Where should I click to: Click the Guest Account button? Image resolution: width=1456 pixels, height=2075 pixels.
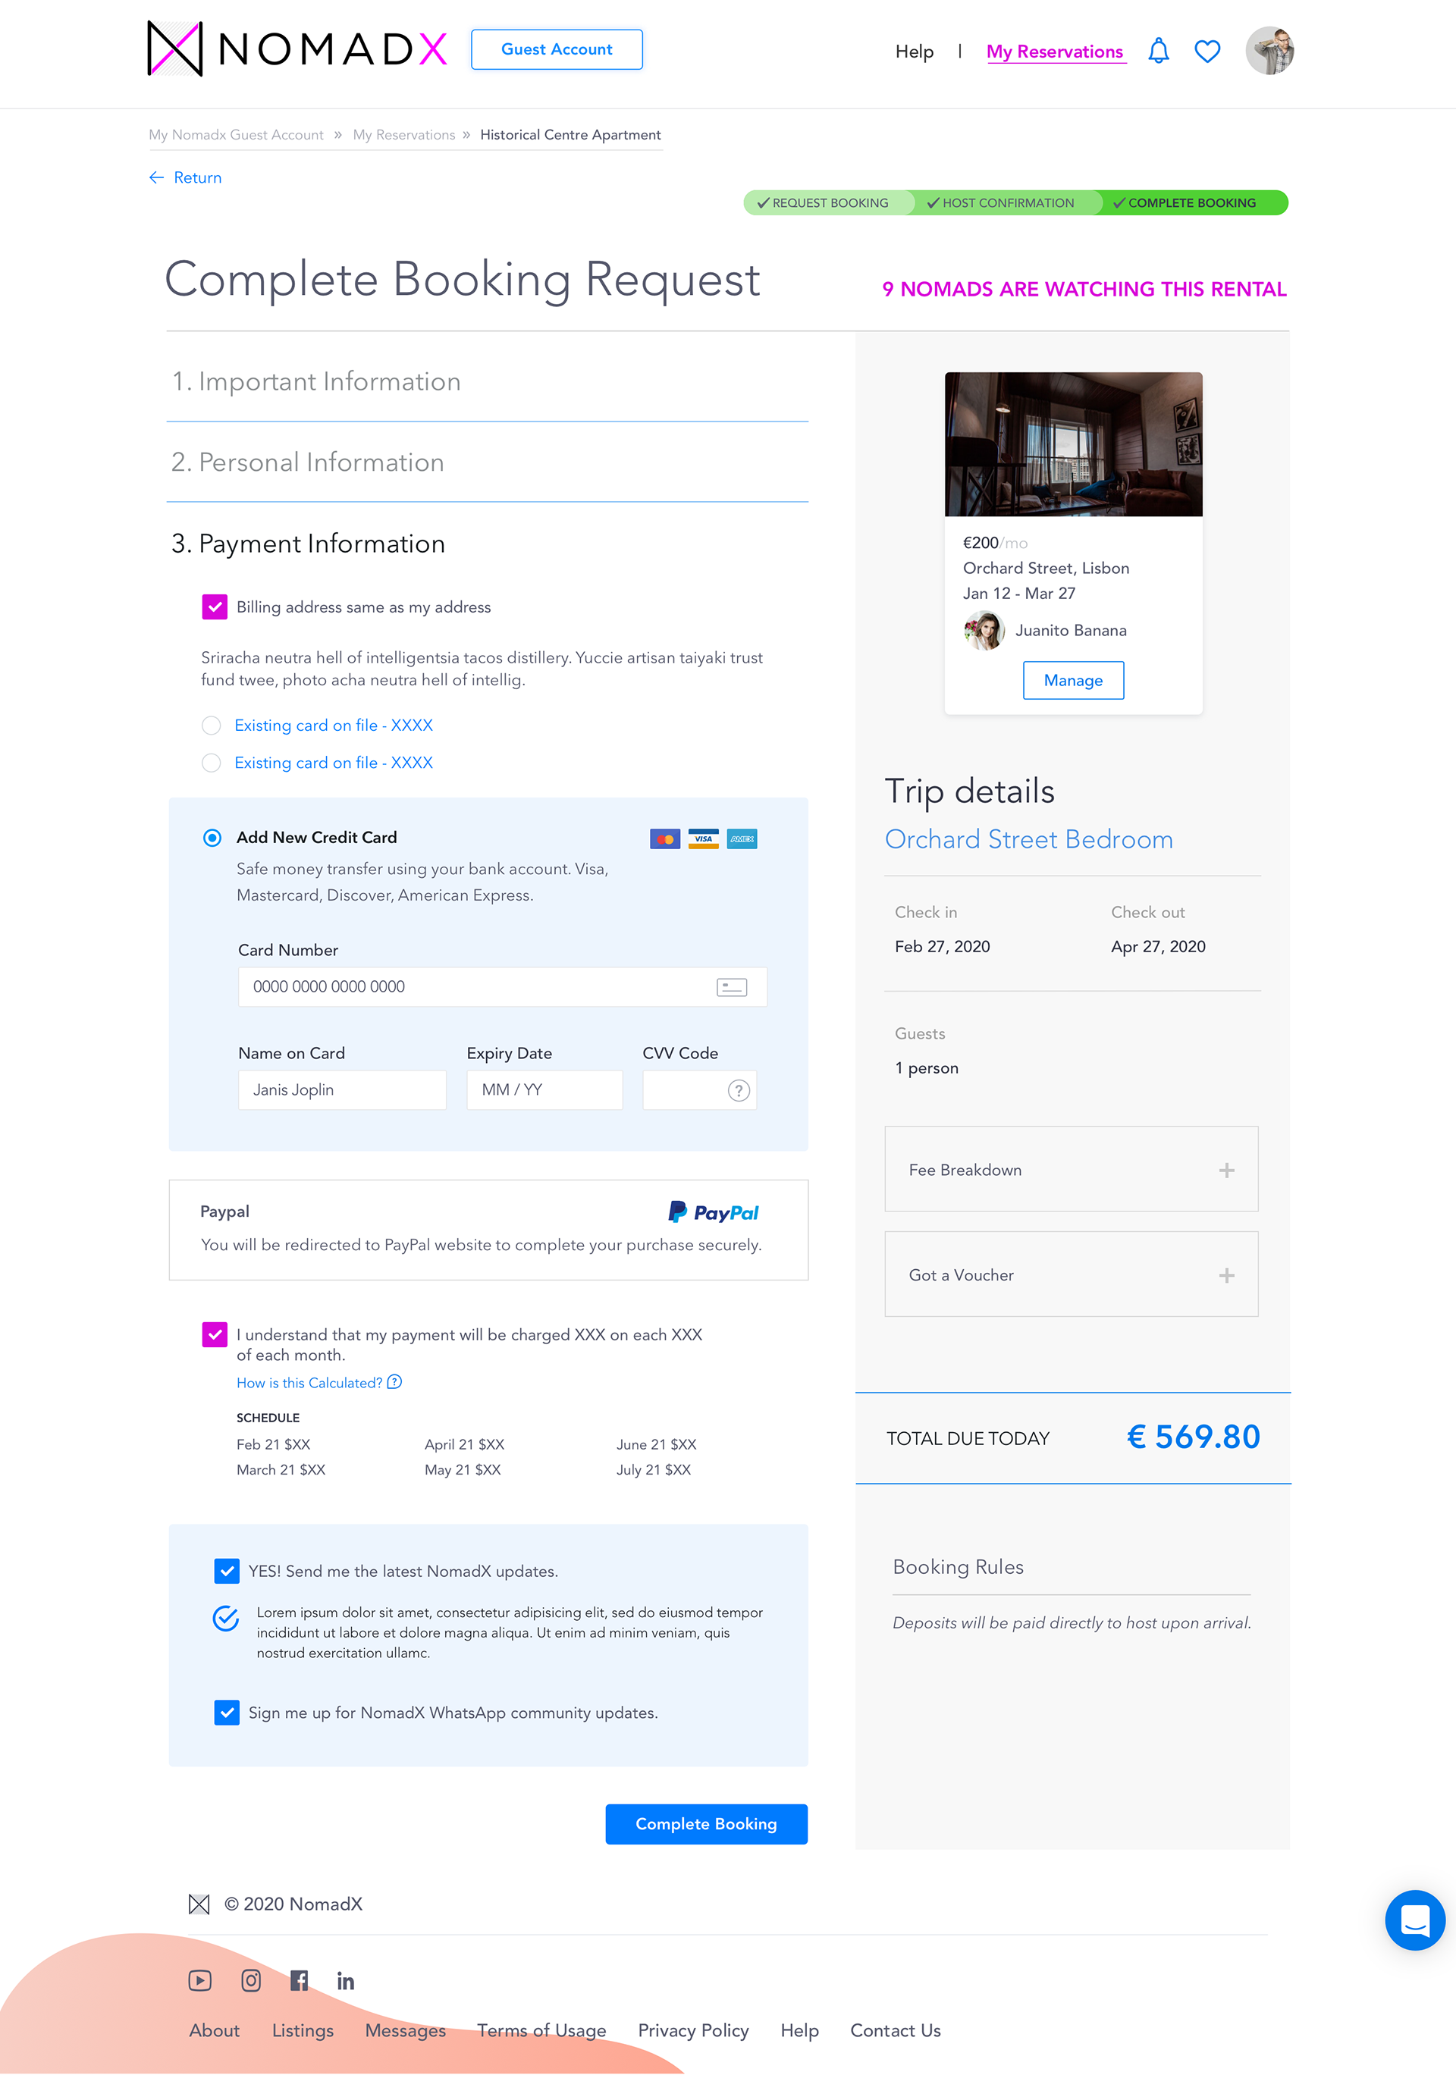click(557, 49)
